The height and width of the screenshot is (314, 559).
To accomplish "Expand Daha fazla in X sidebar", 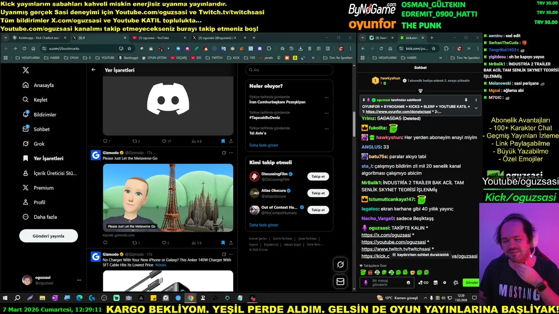I will pos(40,217).
